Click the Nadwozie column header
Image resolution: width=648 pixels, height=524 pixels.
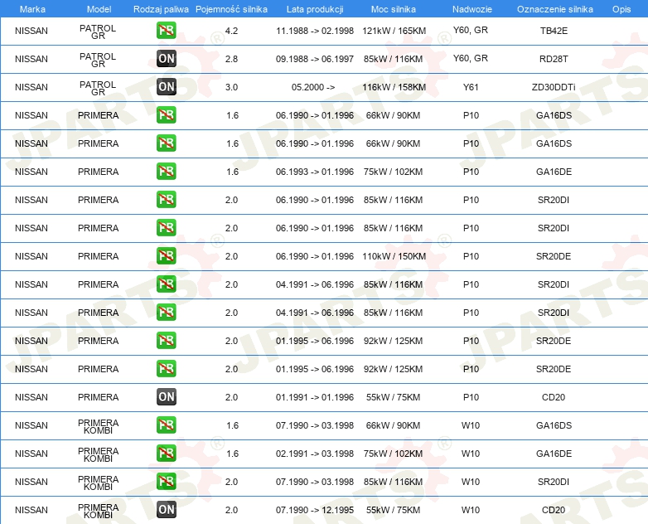472,9
